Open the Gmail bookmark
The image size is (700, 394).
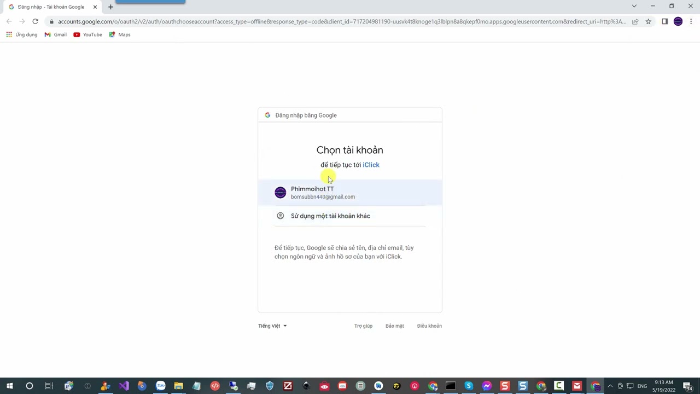pyautogui.click(x=56, y=34)
